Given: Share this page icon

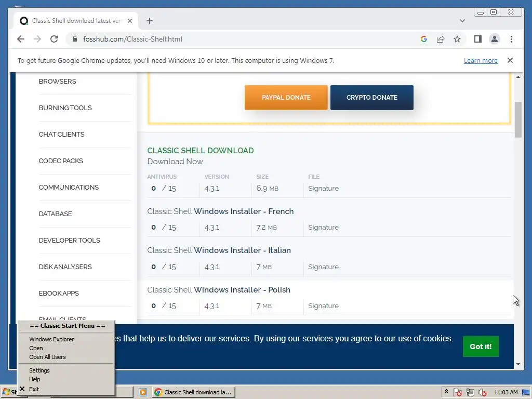Looking at the screenshot, I should (x=441, y=39).
